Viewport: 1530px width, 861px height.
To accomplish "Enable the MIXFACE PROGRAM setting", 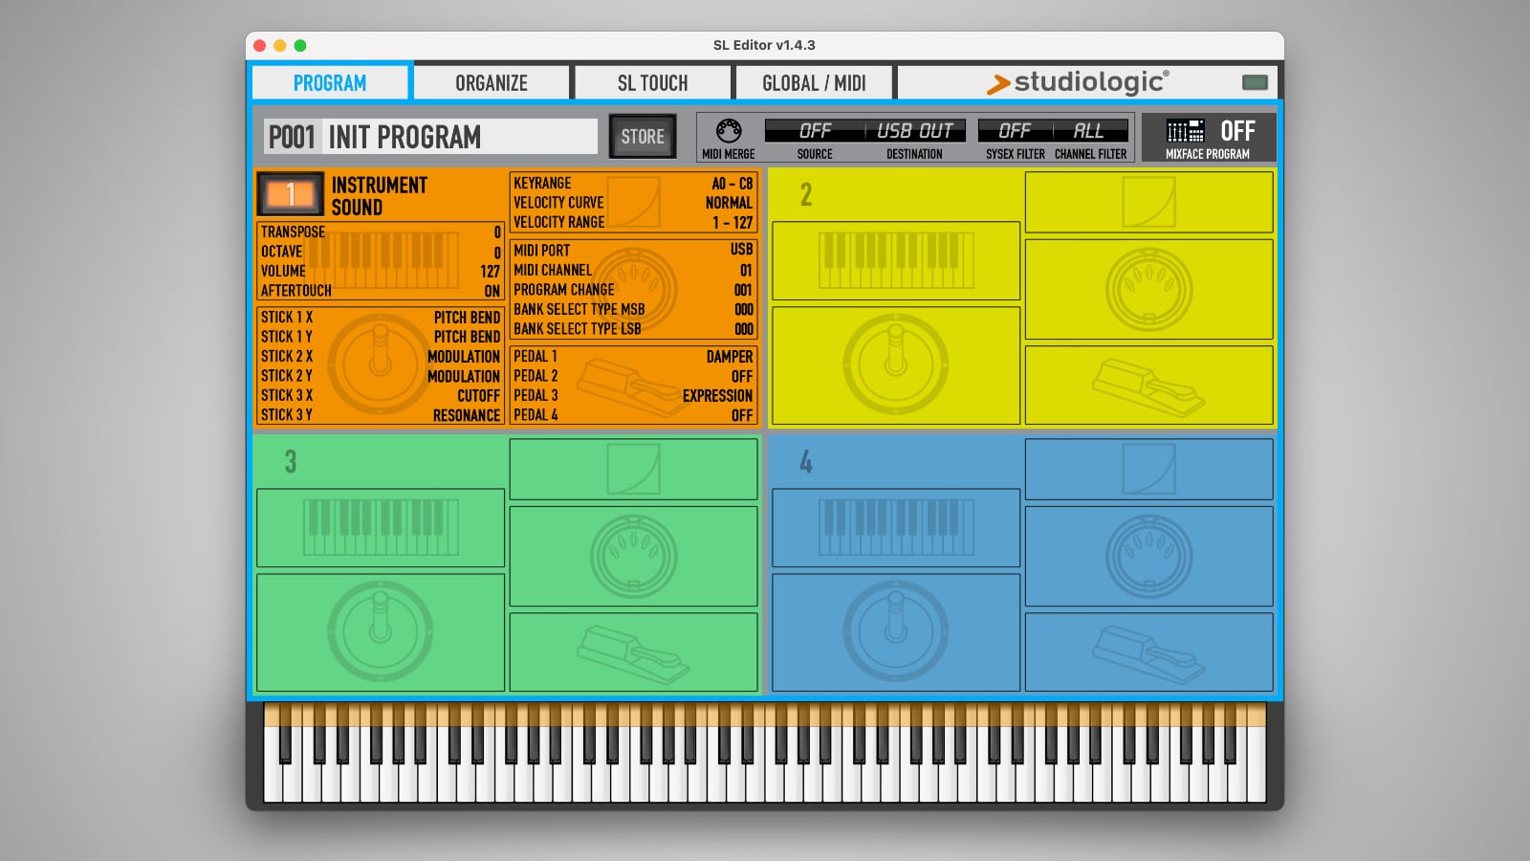I will pos(1236,133).
